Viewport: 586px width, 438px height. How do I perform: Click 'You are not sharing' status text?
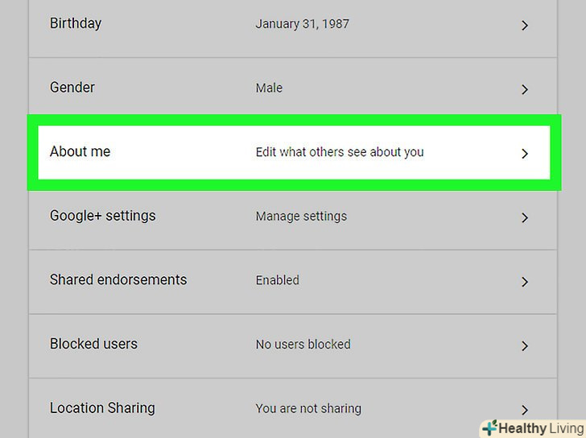pyautogui.click(x=308, y=408)
